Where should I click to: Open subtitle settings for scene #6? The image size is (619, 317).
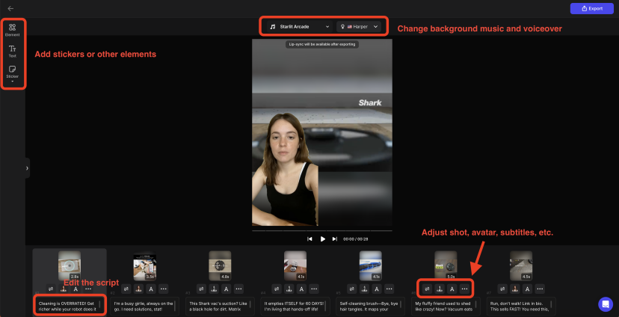pos(452,289)
